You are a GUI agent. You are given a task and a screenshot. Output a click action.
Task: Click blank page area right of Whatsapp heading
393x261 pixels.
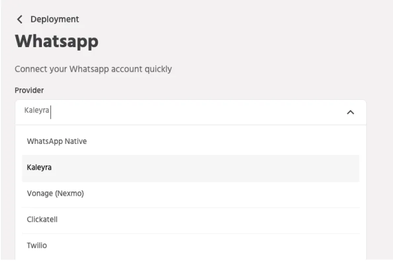click(x=225, y=41)
